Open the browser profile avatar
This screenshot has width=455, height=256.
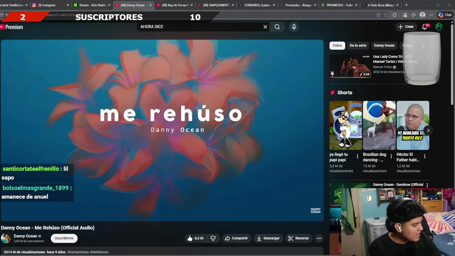(422, 15)
